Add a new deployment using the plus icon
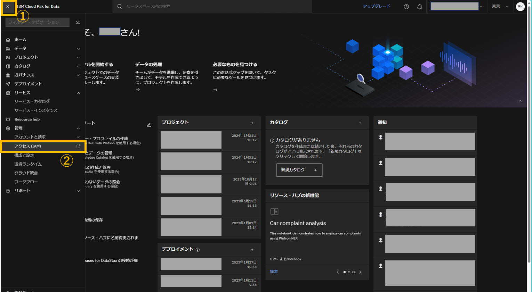532x292 pixels. click(252, 249)
